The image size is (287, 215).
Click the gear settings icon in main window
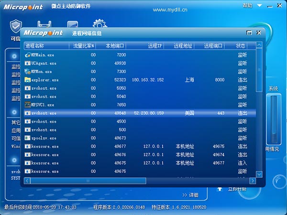click(99, 23)
